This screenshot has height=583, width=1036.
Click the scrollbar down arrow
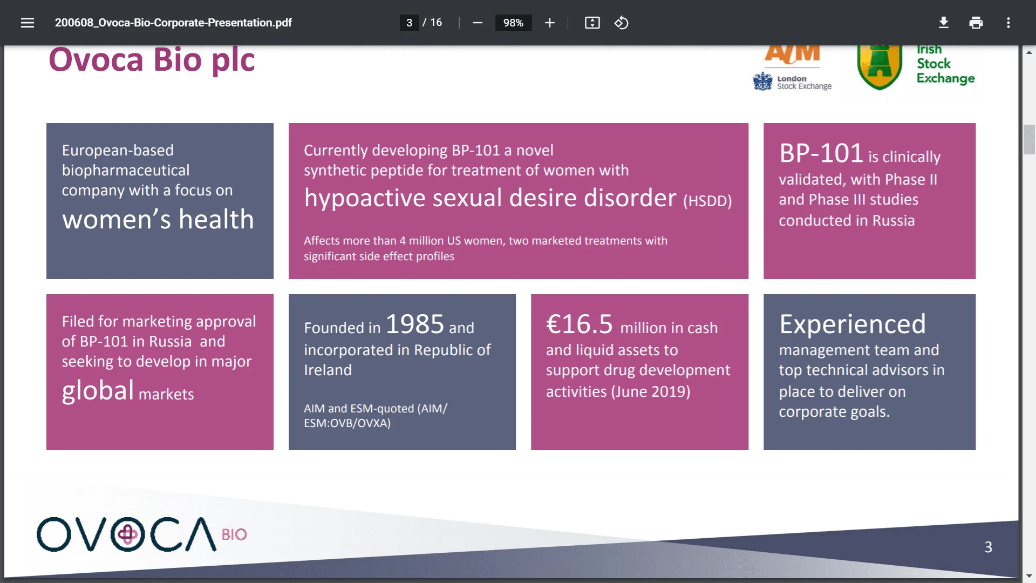pos(1029,576)
